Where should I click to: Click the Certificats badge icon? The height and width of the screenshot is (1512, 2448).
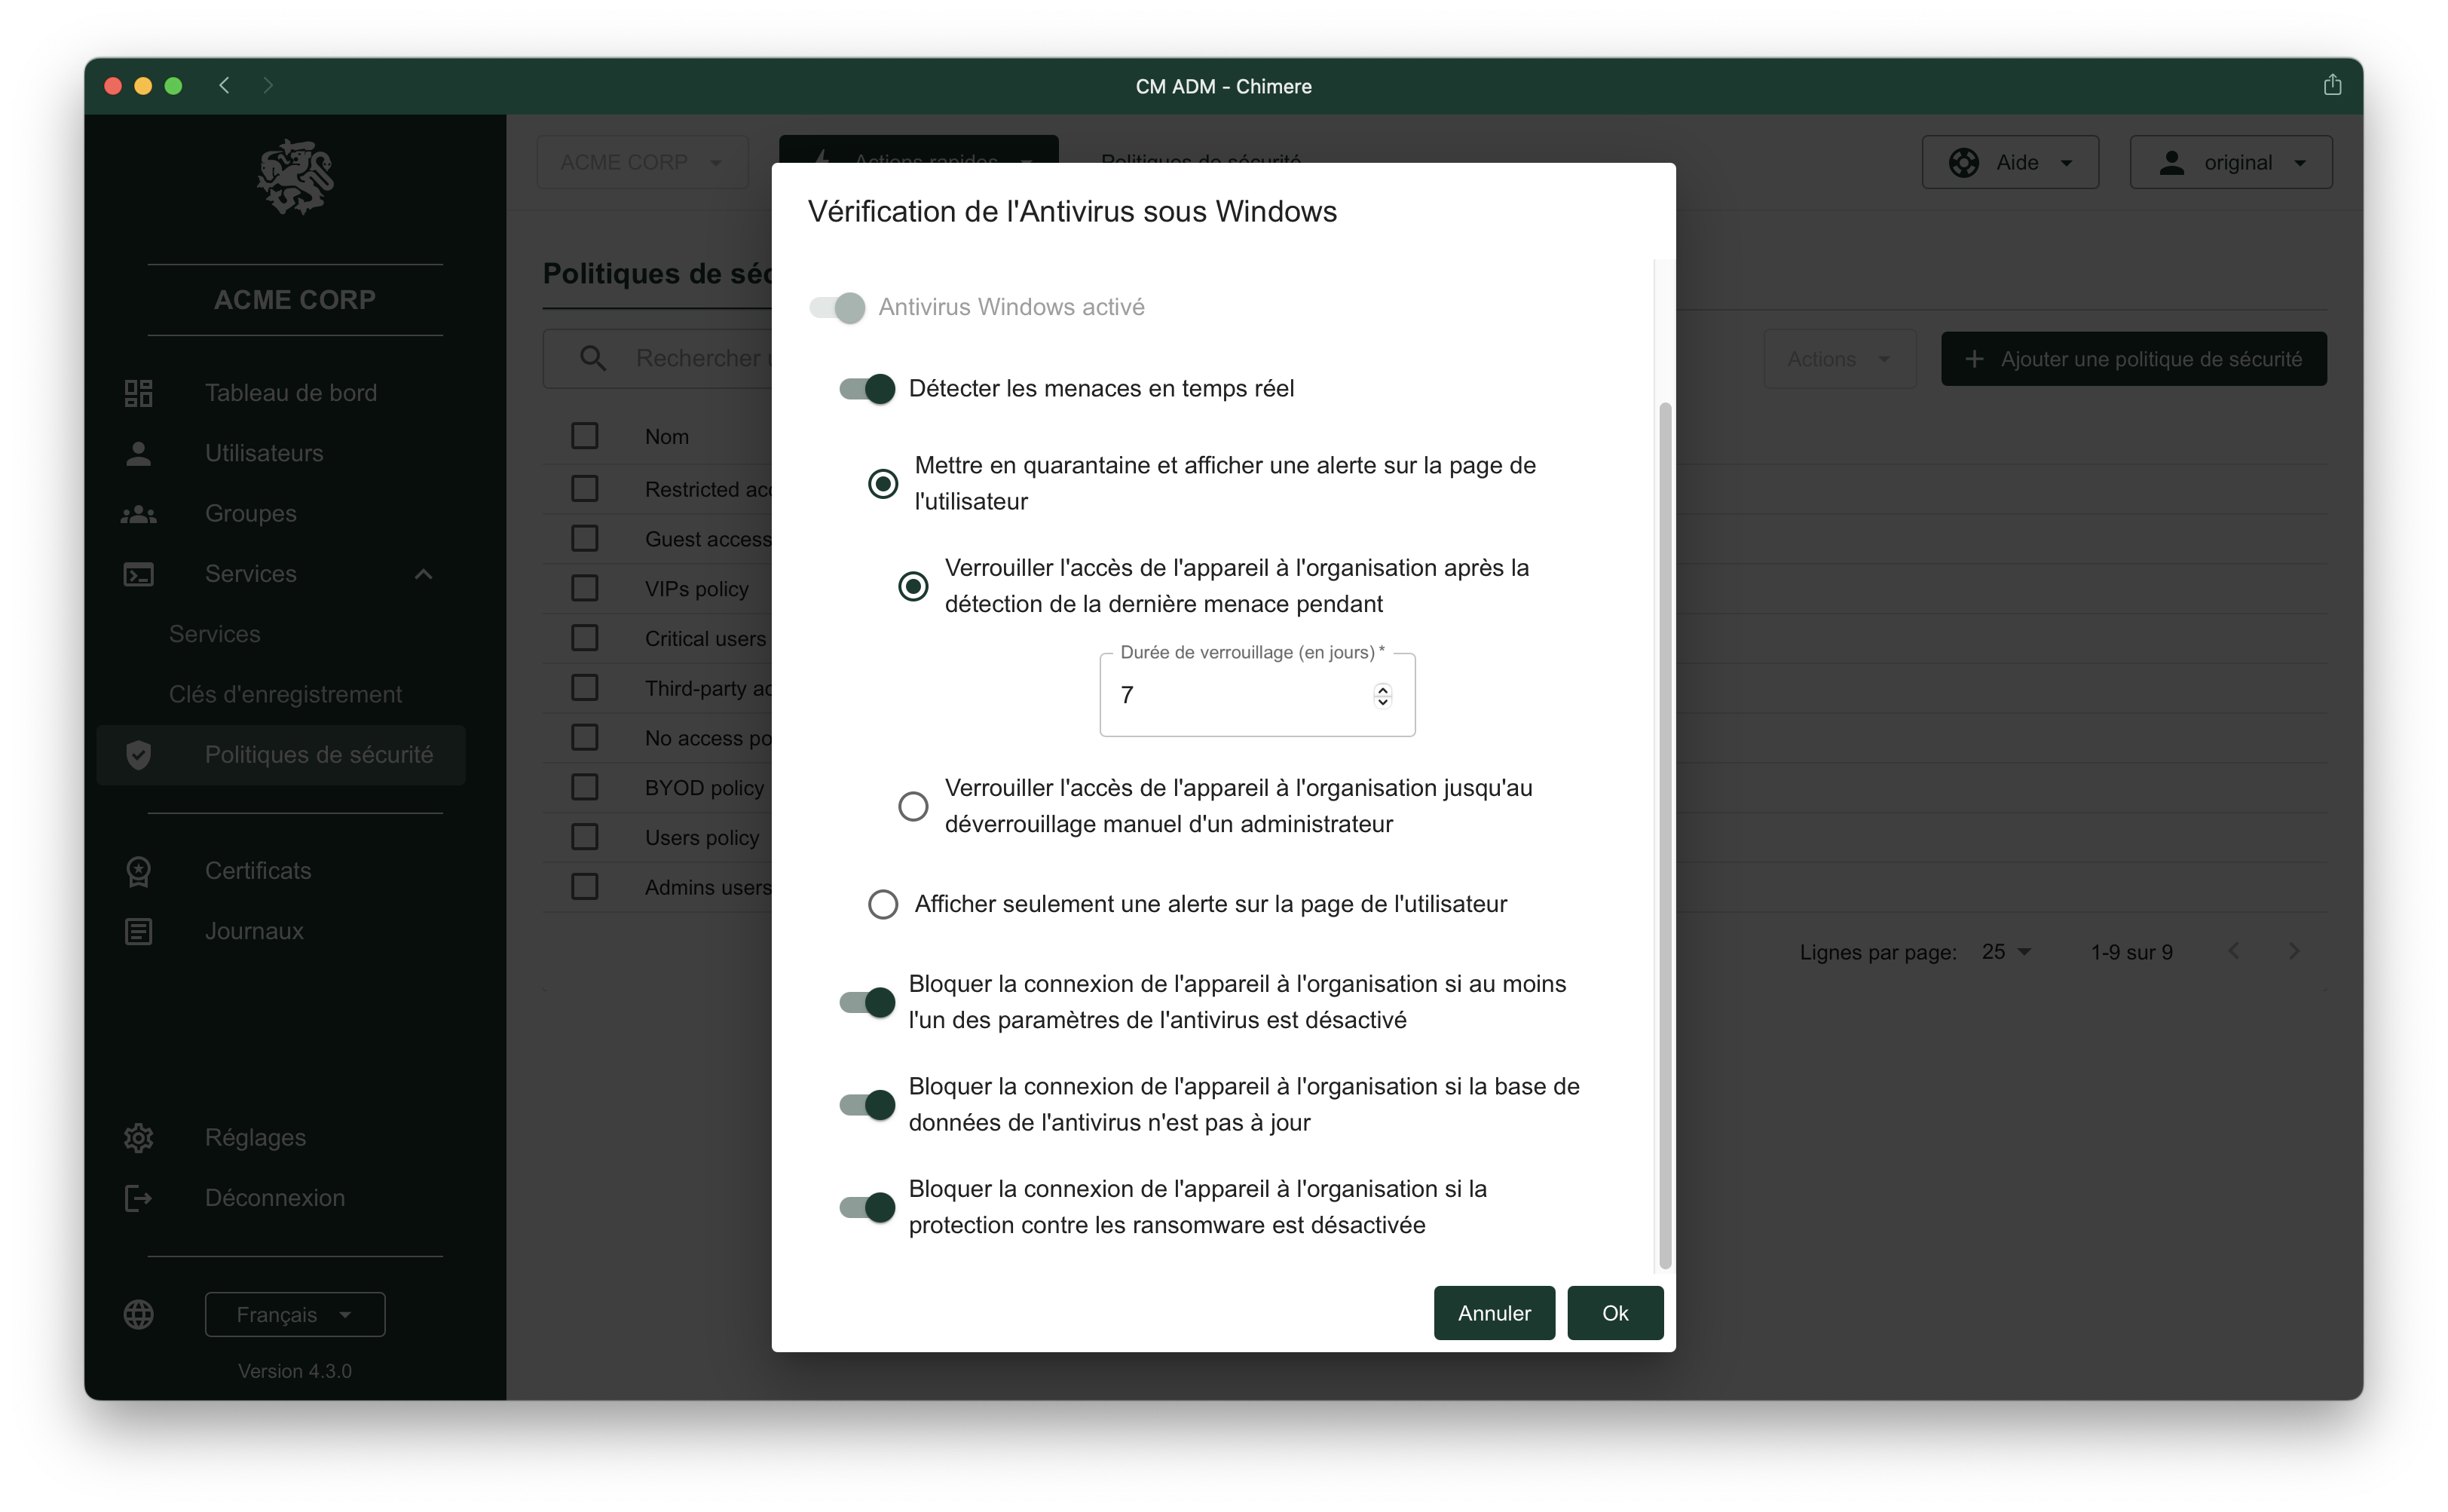(x=138, y=871)
